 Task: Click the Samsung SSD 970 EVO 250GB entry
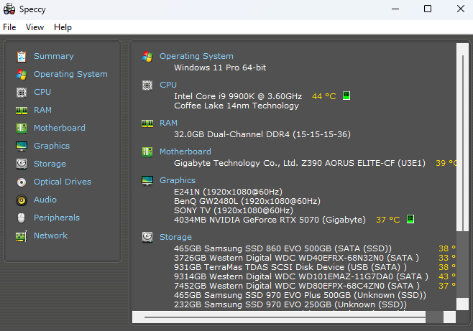290,304
